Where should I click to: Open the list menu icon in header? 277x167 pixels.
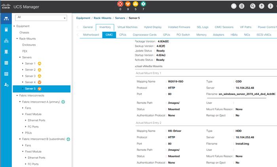tap(242, 6)
